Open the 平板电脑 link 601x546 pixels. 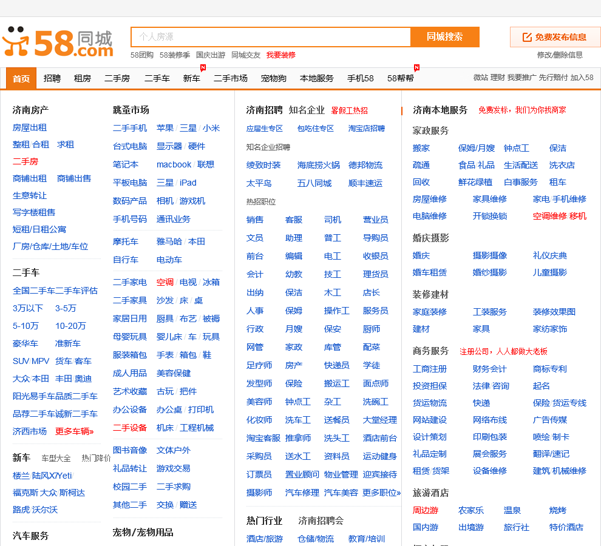click(x=130, y=183)
